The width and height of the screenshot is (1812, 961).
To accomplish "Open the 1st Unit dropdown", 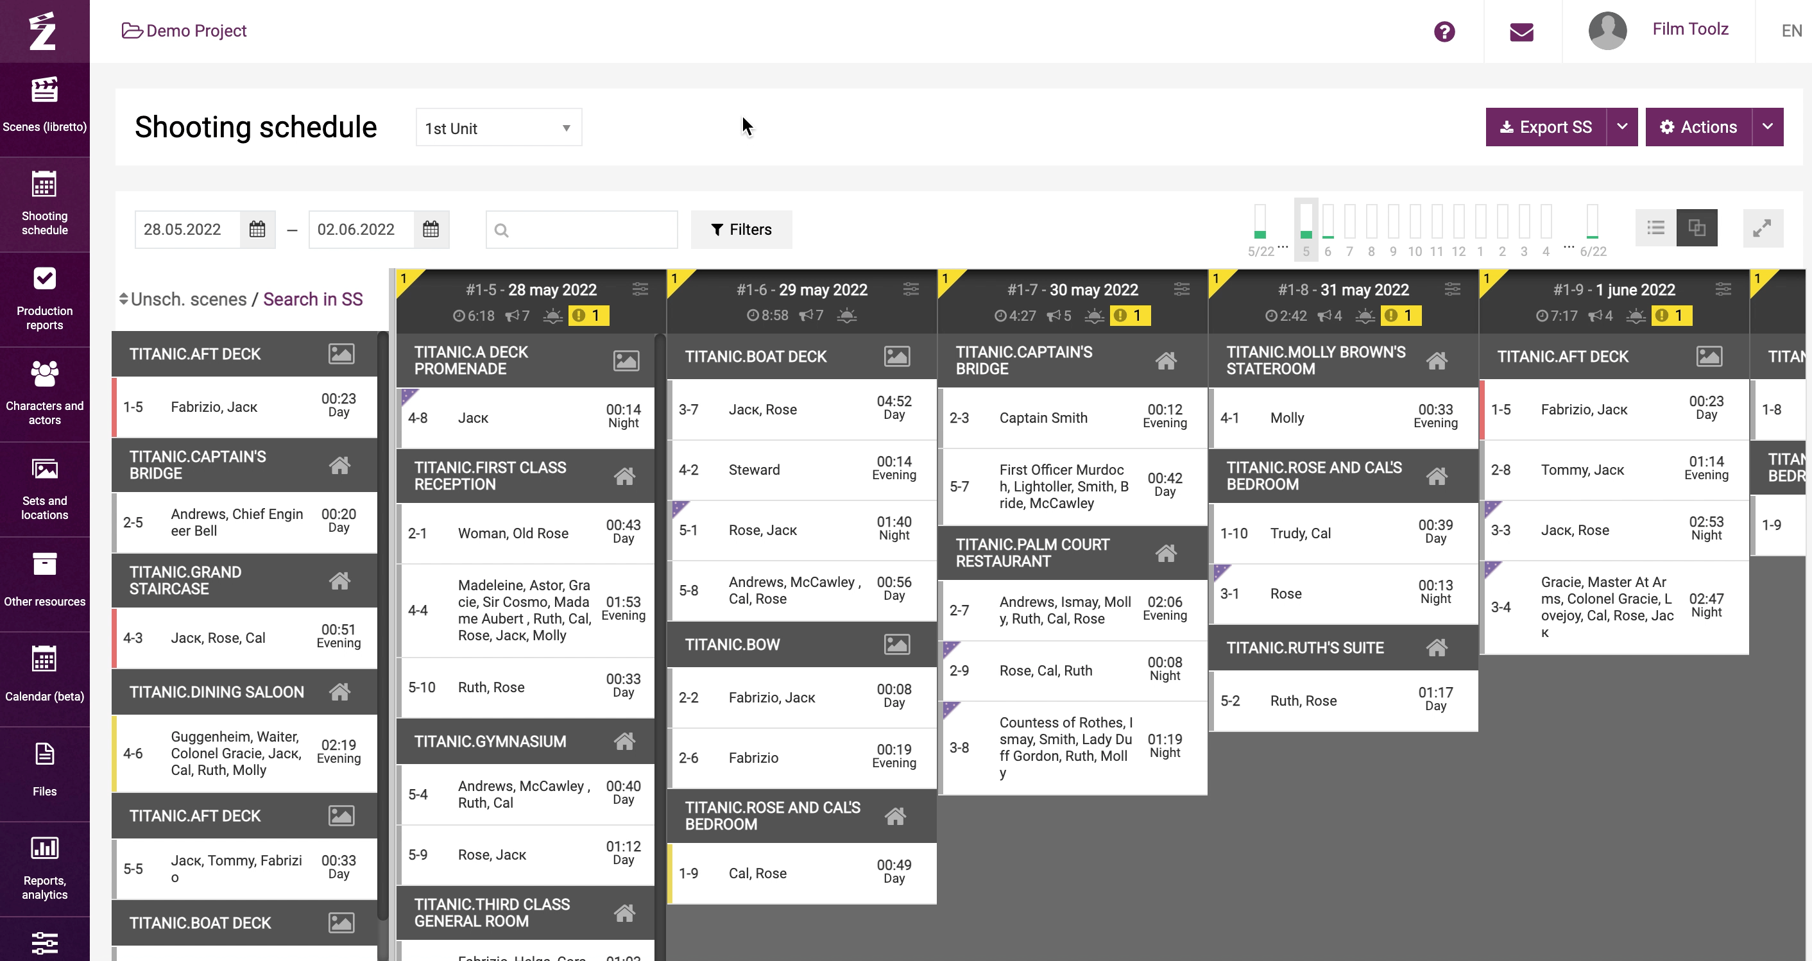I will 499,128.
